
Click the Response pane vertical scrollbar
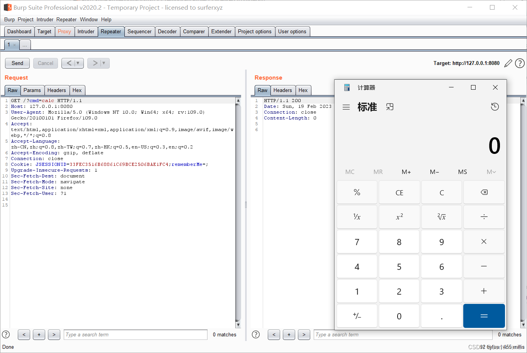pos(524,213)
